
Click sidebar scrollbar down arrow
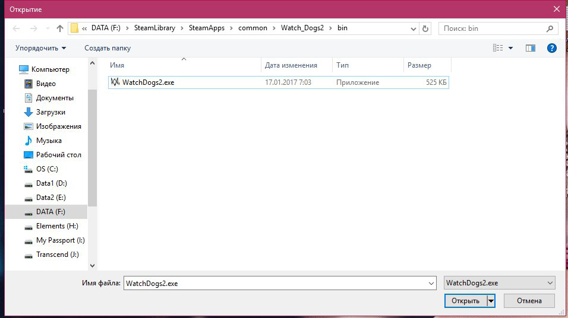pos(92,266)
